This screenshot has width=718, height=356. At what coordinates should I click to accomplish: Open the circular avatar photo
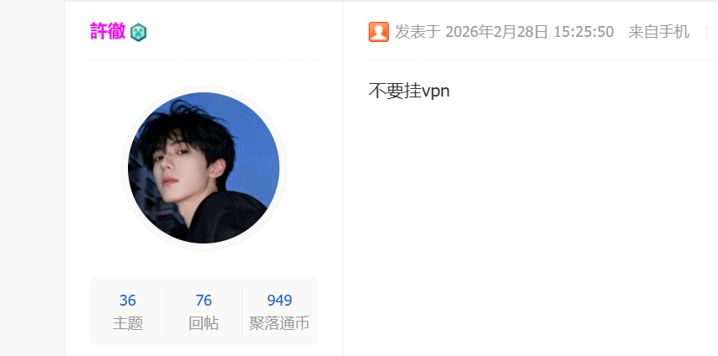[x=204, y=168]
